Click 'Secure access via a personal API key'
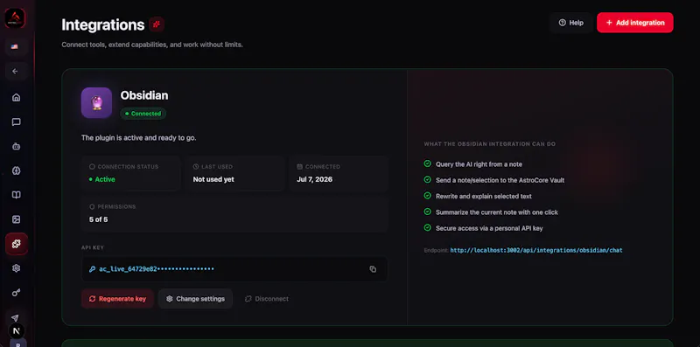Screen dimensions: 700x347 [489, 228]
